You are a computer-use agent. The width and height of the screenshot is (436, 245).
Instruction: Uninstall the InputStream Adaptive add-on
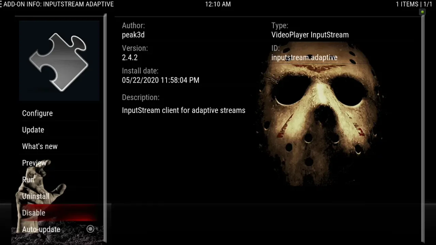(36, 196)
